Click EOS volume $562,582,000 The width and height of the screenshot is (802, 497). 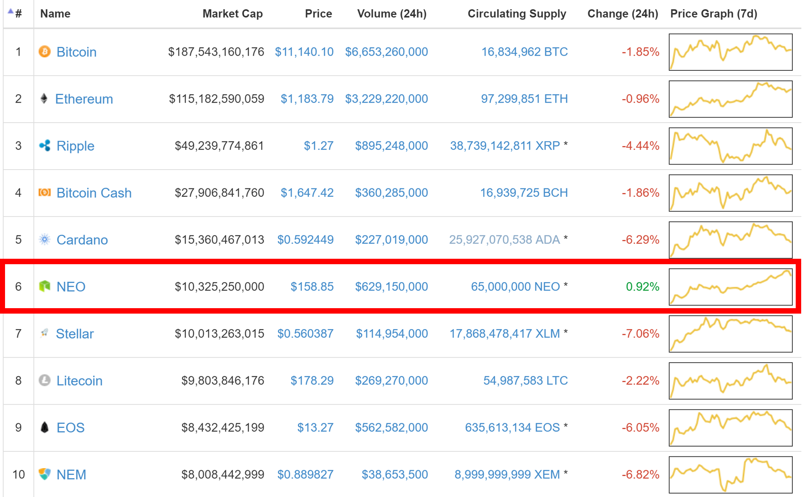[391, 427]
